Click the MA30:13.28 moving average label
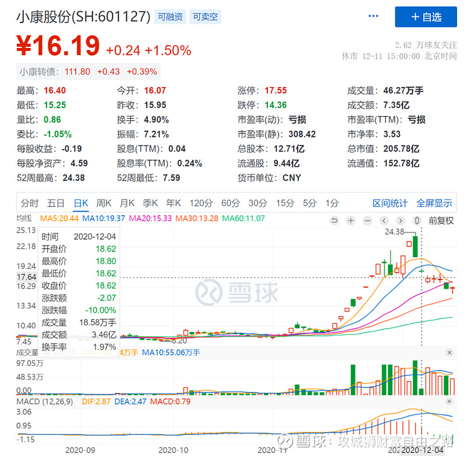Screen dimensions: 467x456 click(x=197, y=218)
